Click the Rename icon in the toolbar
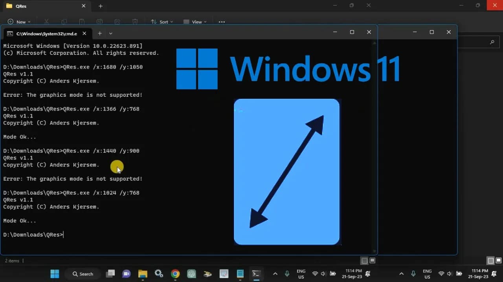Viewport: 503px width, 282px height. coord(99,22)
